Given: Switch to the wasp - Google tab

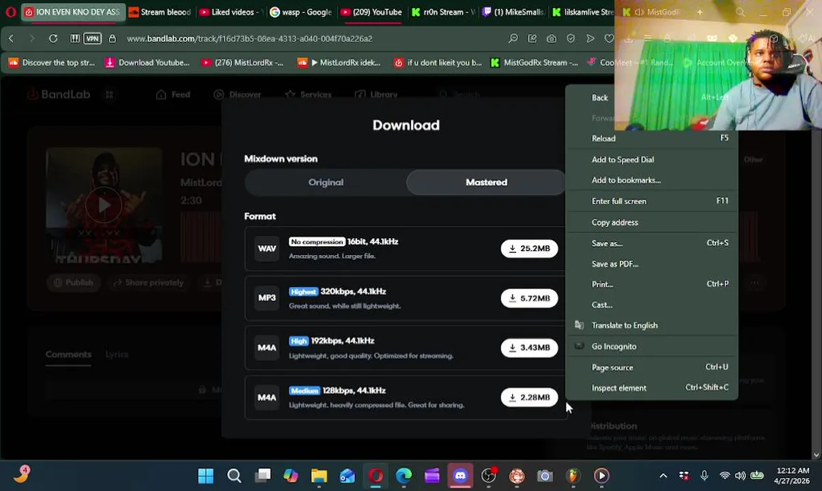Looking at the screenshot, I should coord(301,12).
